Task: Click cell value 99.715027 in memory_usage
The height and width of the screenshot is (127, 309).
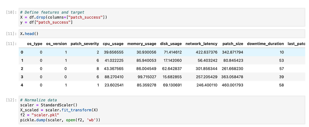Action: [x=146, y=77]
